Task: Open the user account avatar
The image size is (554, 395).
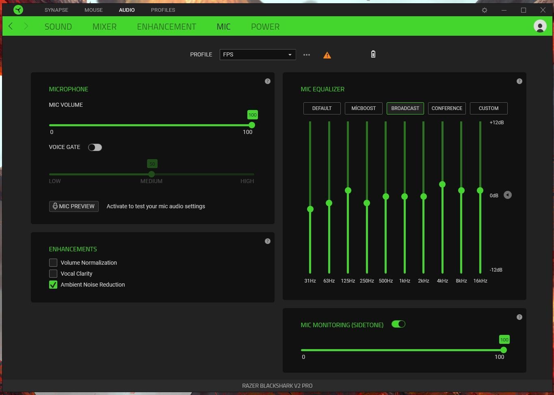Action: point(540,26)
